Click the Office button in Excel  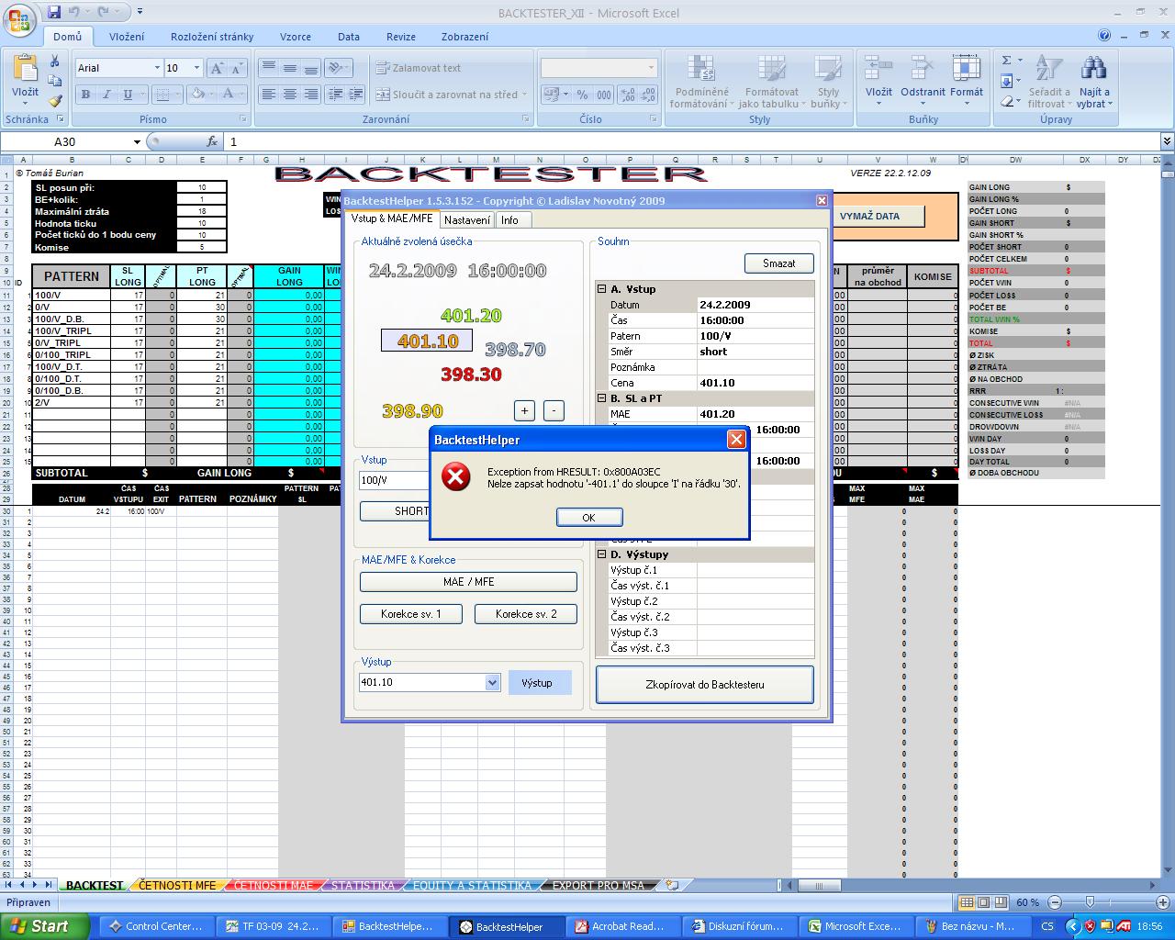[19, 19]
